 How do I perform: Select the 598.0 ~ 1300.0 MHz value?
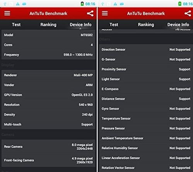[x=78, y=54]
